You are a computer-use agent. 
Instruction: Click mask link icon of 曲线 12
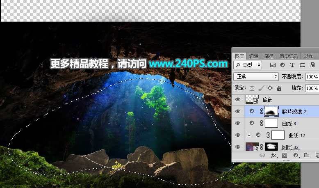pos(268,135)
